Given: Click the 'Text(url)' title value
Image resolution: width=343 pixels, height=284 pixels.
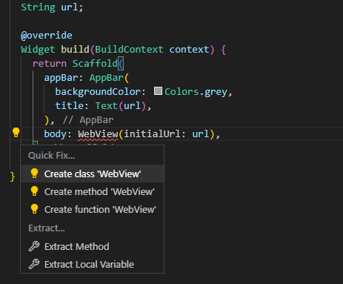Looking at the screenshot, I should click(121, 106).
